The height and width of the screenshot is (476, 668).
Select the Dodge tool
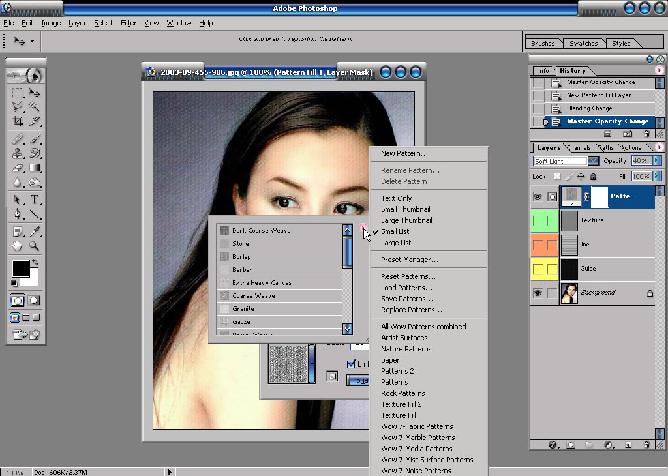[35, 182]
